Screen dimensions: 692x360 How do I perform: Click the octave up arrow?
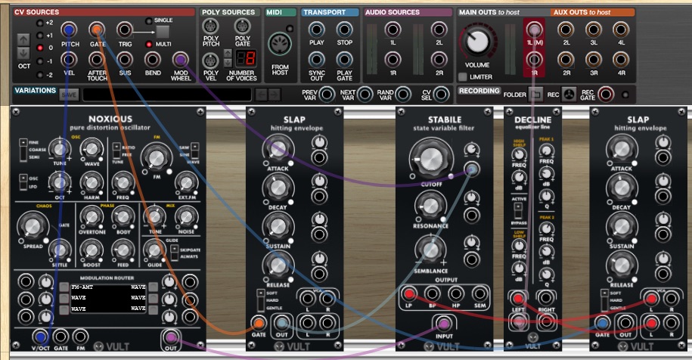click(23, 39)
